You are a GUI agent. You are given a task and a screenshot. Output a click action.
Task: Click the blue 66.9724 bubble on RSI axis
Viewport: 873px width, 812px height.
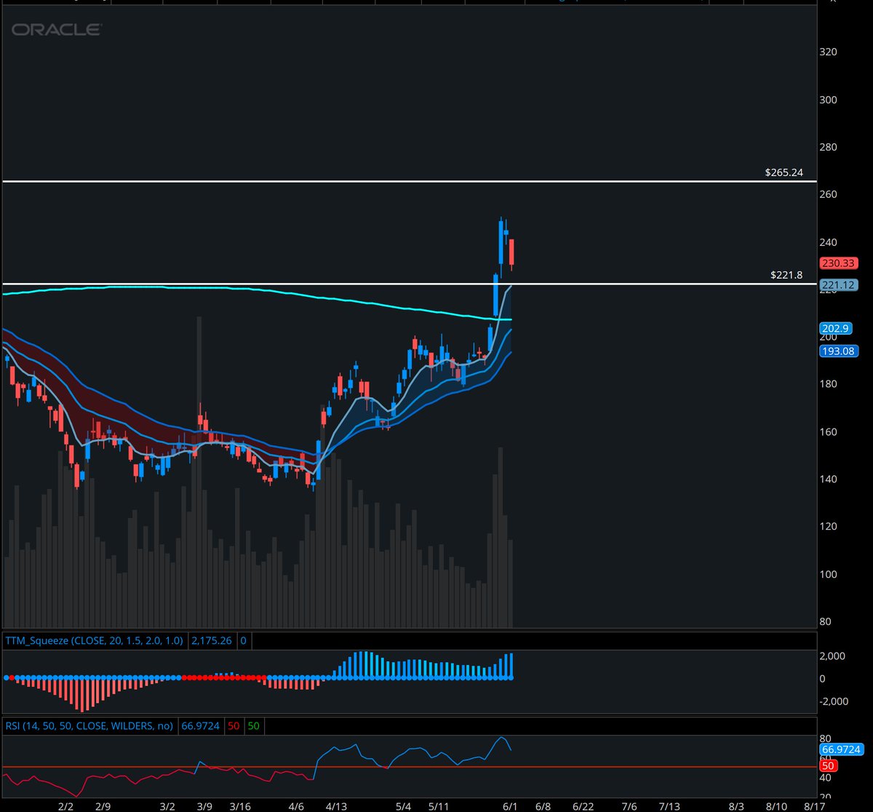pyautogui.click(x=840, y=749)
